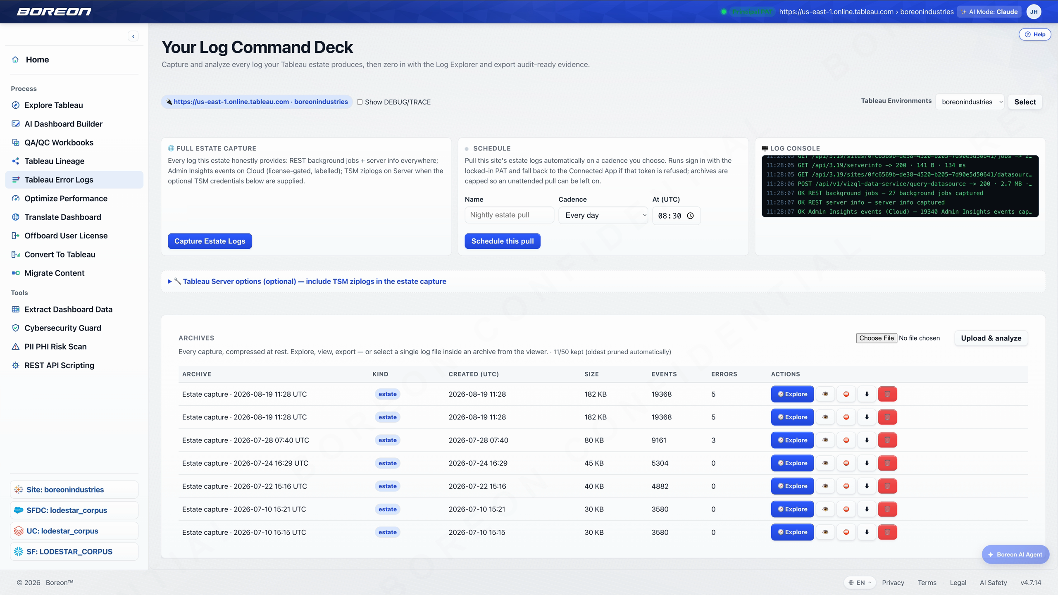Navigate to QA/QC Workbooks

pyautogui.click(x=74, y=143)
